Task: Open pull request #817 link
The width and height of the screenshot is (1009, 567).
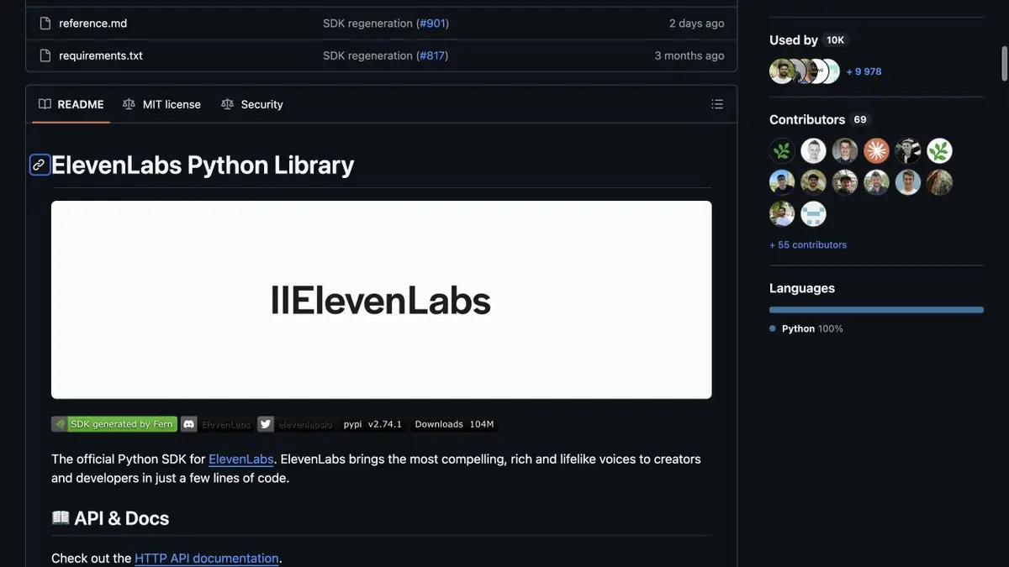Action: 431,55
